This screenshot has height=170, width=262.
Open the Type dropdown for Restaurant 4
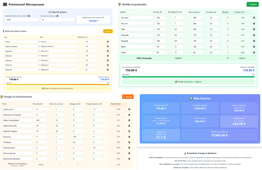(22, 65)
